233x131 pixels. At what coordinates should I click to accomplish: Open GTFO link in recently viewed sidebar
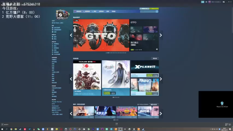tap(53, 104)
